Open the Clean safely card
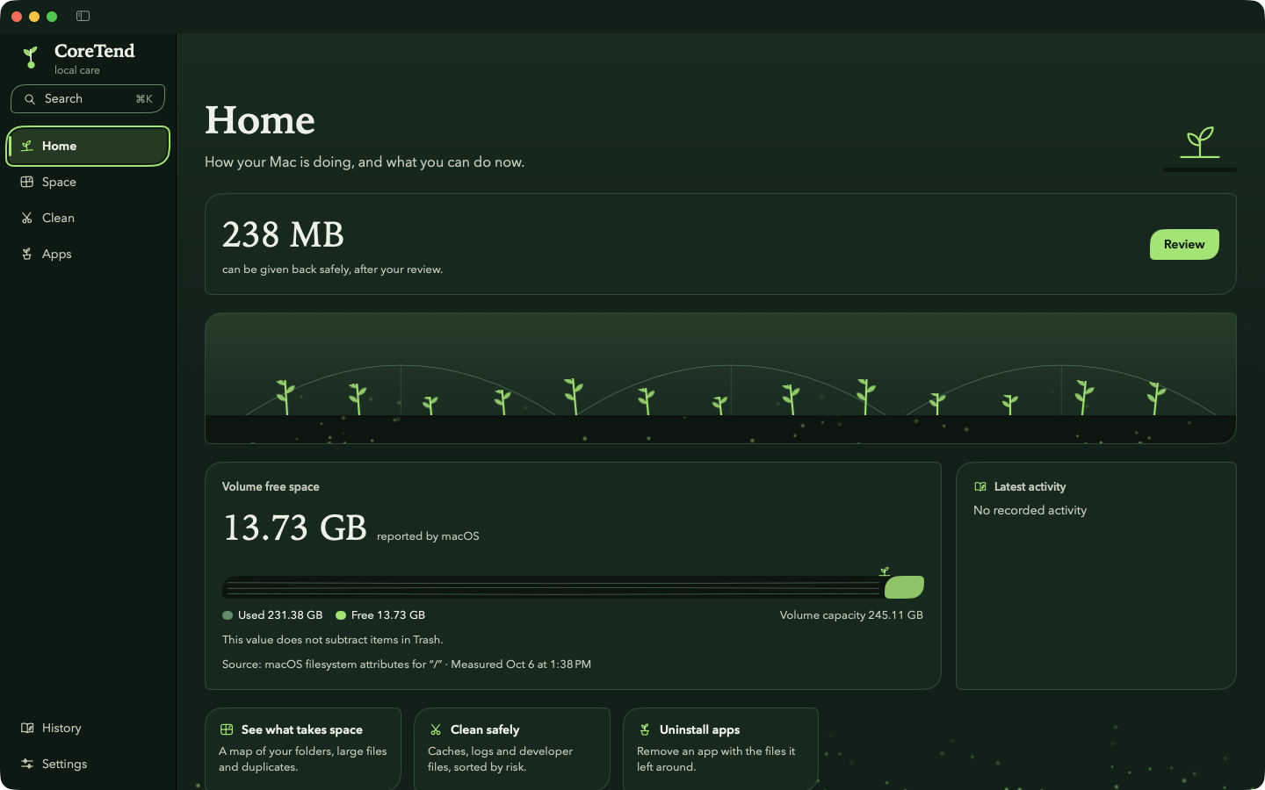This screenshot has width=1265, height=790. (512, 749)
